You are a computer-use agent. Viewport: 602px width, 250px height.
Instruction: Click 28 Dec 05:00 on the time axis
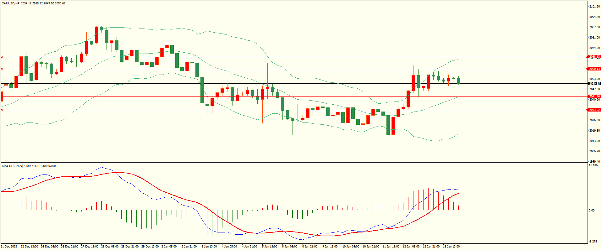(110, 247)
